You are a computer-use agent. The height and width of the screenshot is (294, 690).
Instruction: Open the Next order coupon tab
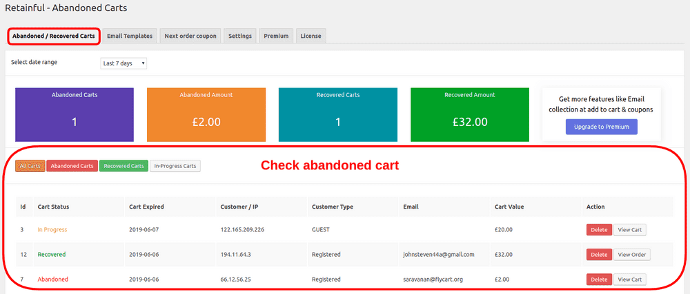(x=190, y=36)
